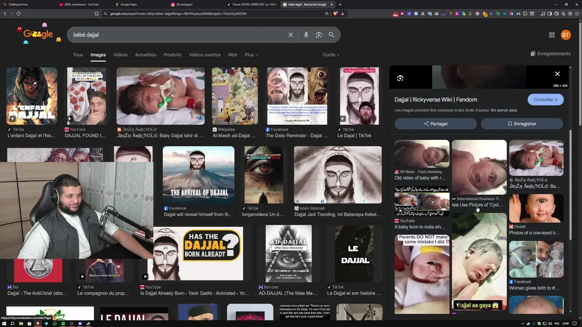Open Parents DO NOT make mistake image
The image size is (582, 327).
(421, 274)
